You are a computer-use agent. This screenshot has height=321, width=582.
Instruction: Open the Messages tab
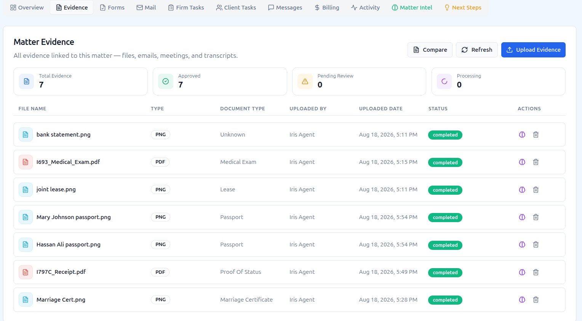click(285, 8)
